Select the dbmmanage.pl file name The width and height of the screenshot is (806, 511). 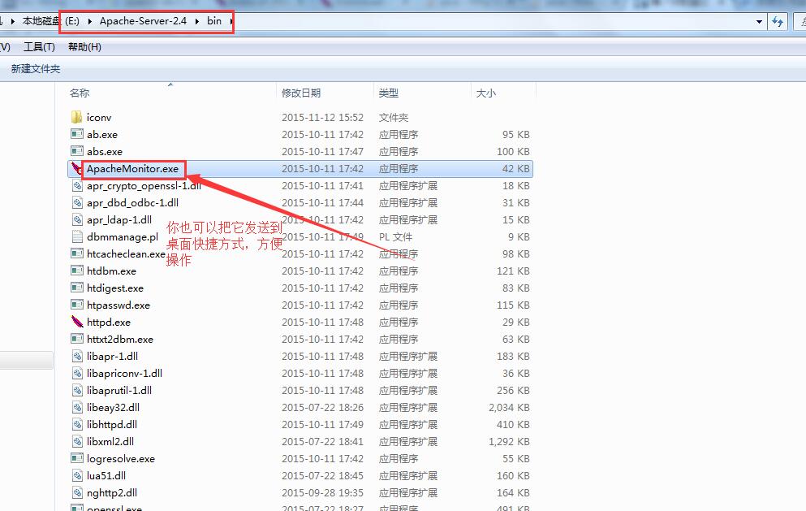point(123,236)
